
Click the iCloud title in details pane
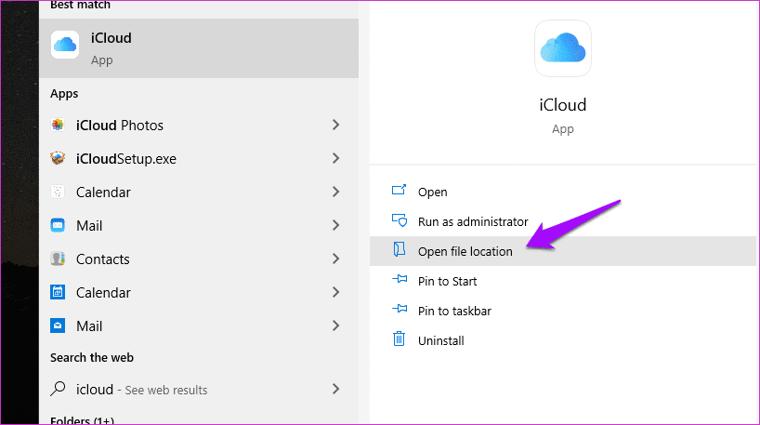[563, 105]
